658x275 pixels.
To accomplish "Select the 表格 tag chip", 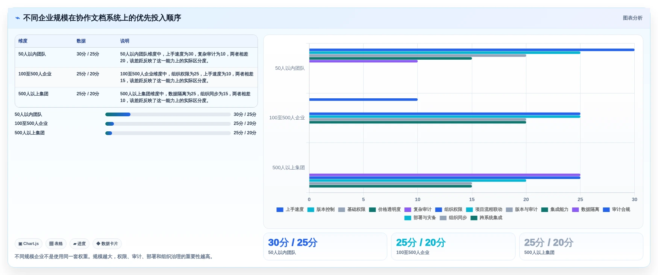I will (56, 243).
